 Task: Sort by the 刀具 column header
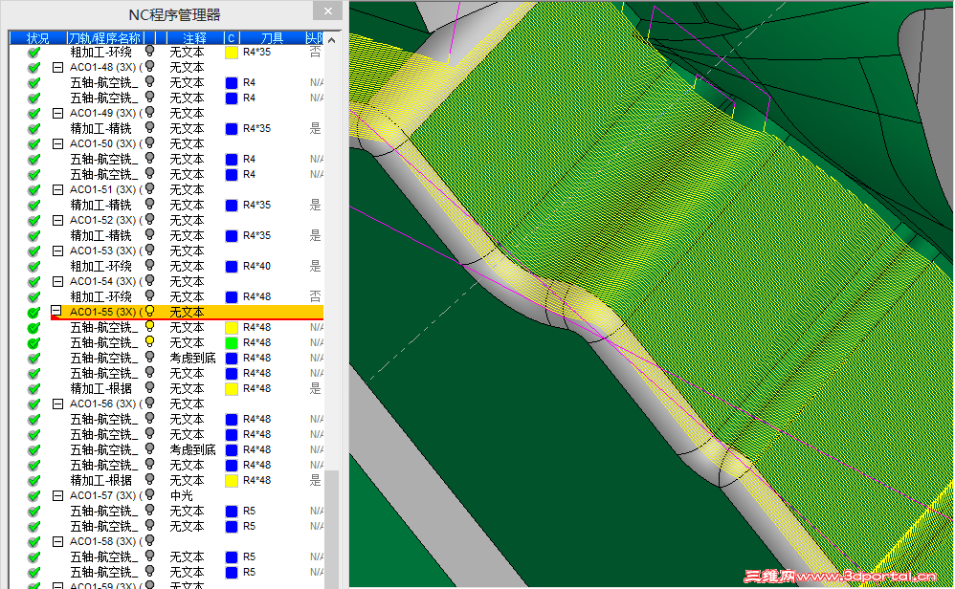272,37
